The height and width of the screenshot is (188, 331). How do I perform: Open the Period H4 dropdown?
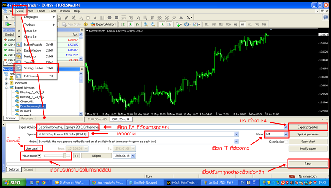pyautogui.click(x=286, y=134)
